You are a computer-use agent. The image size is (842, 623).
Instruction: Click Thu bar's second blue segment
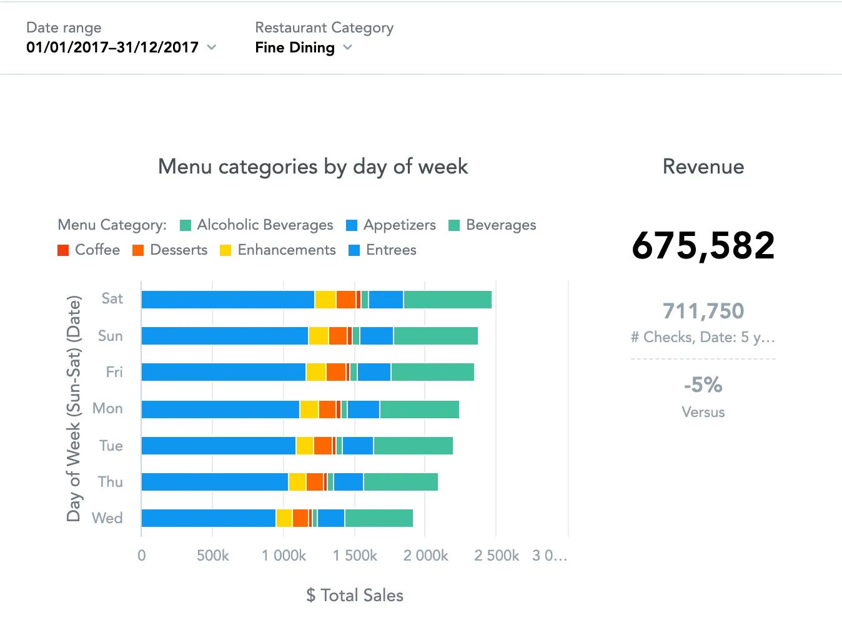(349, 482)
